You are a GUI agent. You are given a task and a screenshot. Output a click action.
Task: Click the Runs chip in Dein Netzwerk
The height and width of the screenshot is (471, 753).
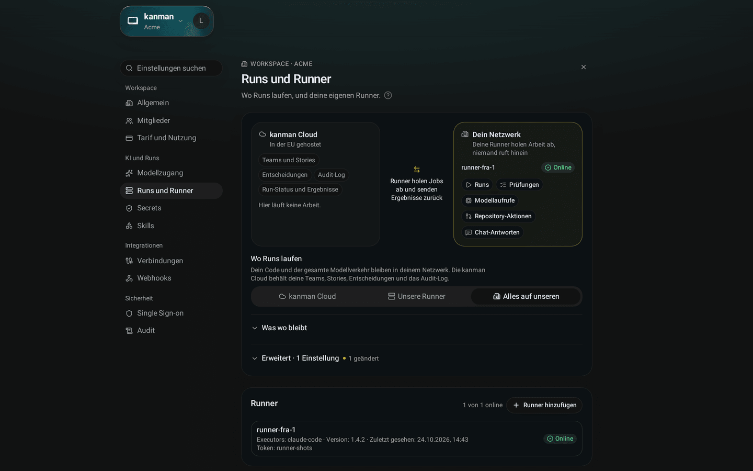(477, 185)
